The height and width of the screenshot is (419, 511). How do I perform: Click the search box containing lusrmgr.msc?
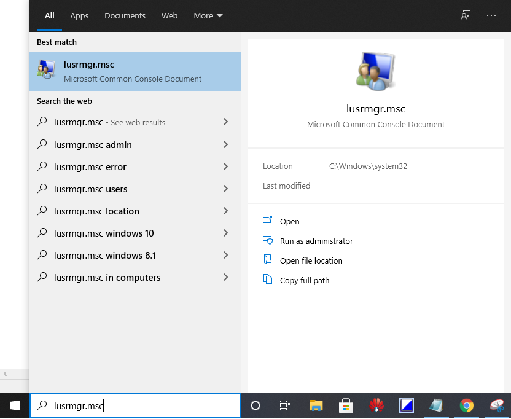tap(135, 405)
